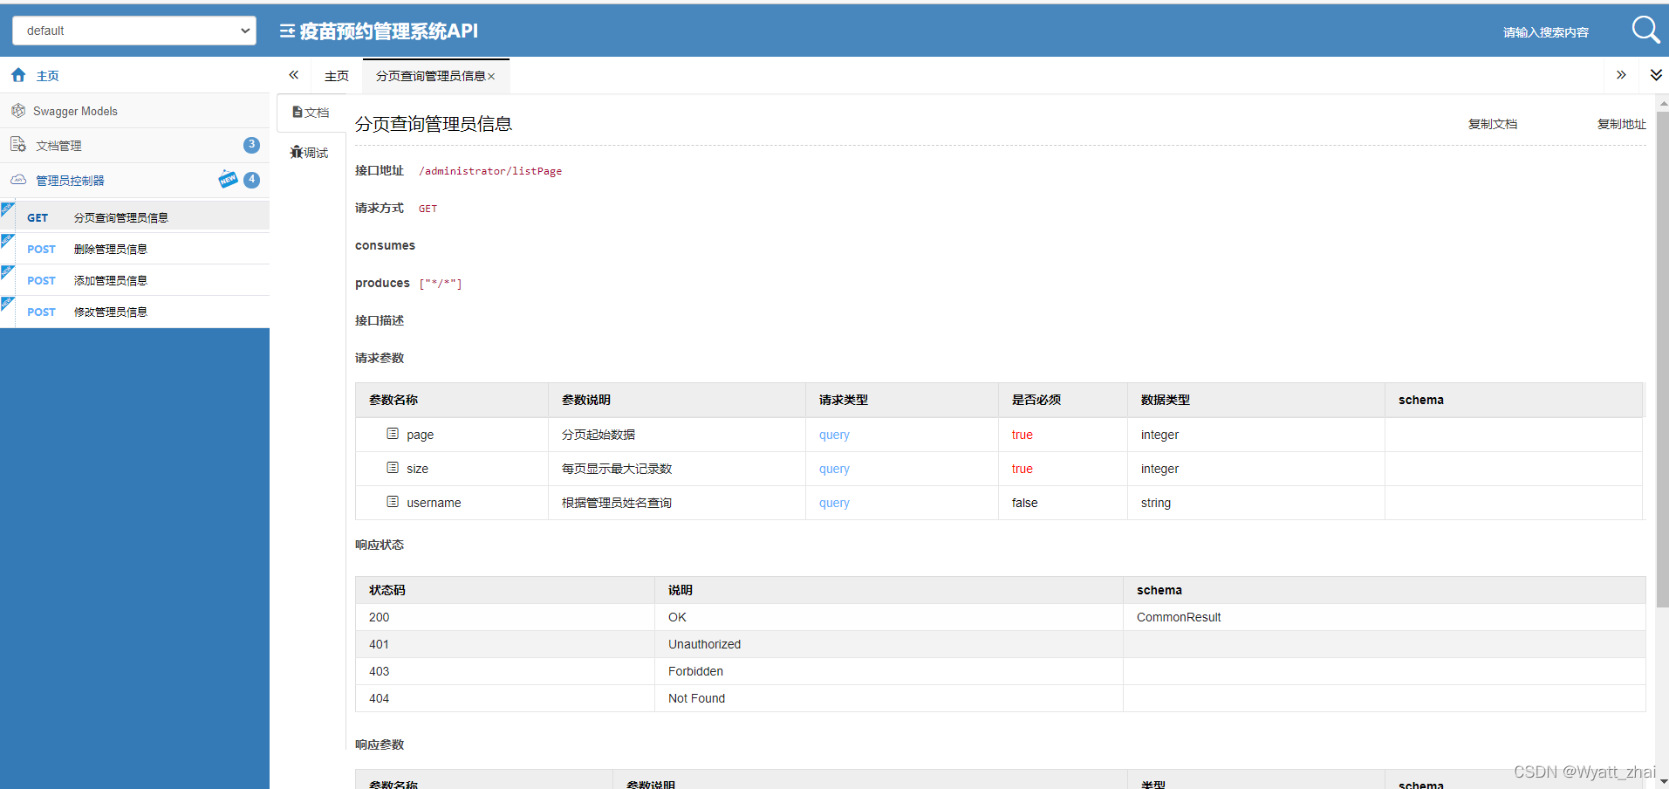Screen dimensions: 1669x789
Task: Click the 管理员控制器 cloud icon
Action: point(18,180)
